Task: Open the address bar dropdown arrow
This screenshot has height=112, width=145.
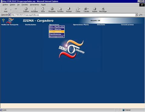Action: click(x=136, y=15)
